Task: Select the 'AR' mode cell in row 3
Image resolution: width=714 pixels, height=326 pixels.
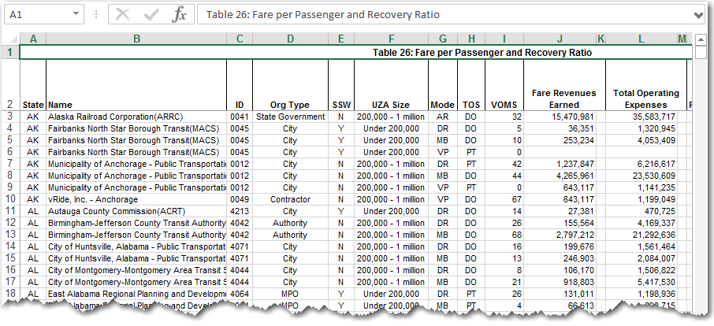Action: coord(443,117)
